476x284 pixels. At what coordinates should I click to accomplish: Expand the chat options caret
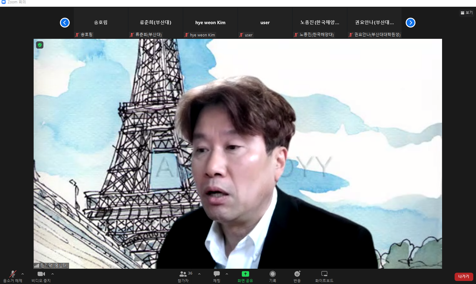pos(227,274)
